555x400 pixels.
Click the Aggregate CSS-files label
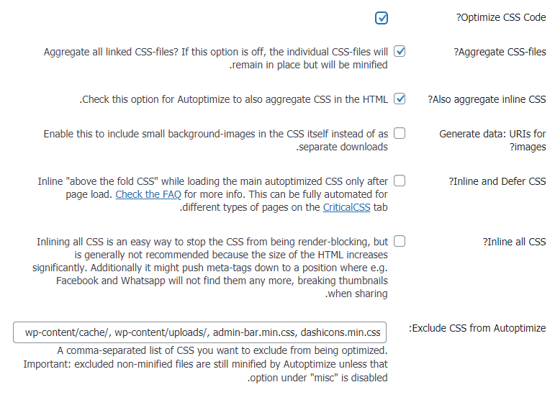(x=500, y=52)
